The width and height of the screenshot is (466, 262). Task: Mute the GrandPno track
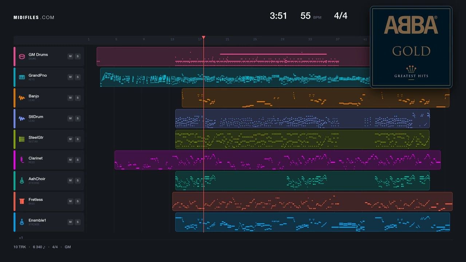[70, 77]
